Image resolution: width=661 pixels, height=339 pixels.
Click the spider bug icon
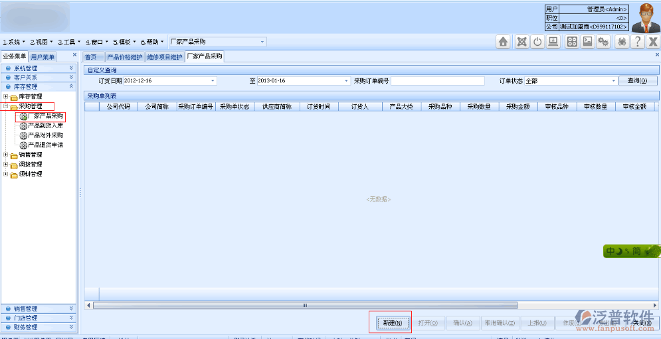pos(622,42)
